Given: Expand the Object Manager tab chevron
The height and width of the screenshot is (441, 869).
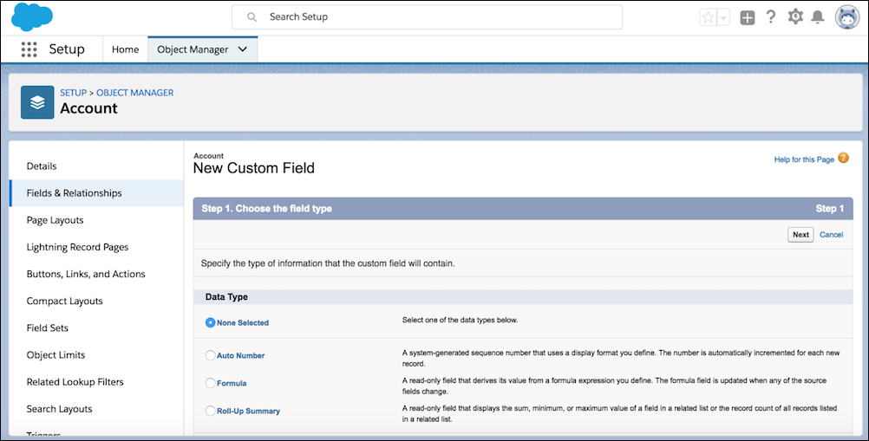Looking at the screenshot, I should point(243,49).
